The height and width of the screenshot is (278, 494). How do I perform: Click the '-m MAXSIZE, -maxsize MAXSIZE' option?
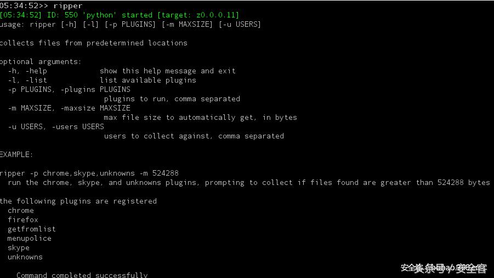[x=69, y=108]
